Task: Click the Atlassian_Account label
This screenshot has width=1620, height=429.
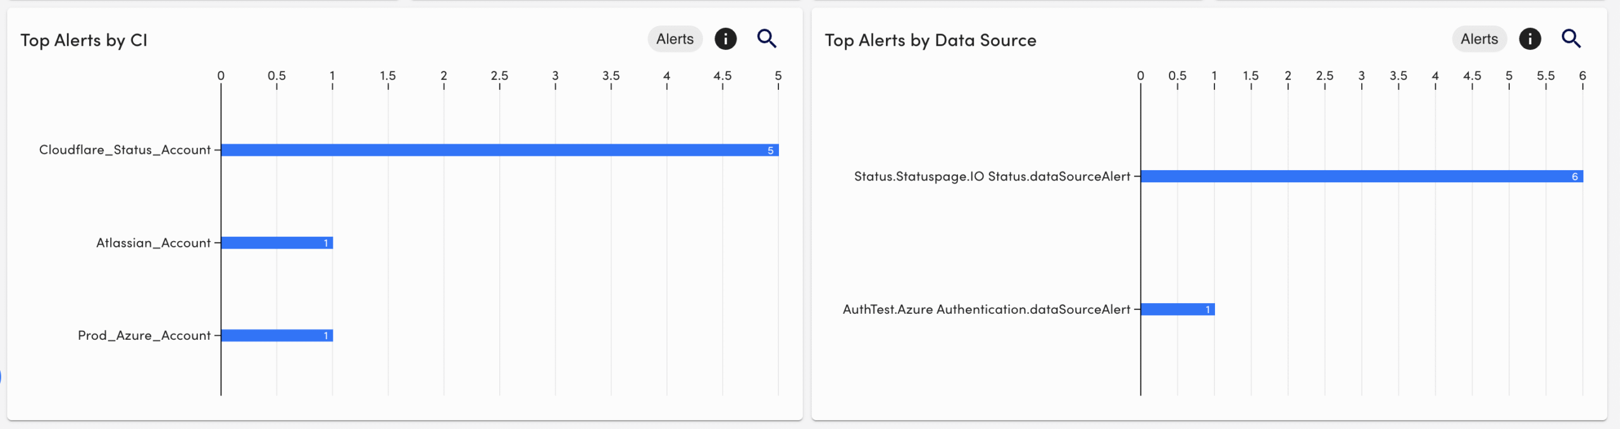Action: point(153,243)
